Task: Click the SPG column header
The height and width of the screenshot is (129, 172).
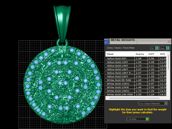Action: [x=162, y=54]
